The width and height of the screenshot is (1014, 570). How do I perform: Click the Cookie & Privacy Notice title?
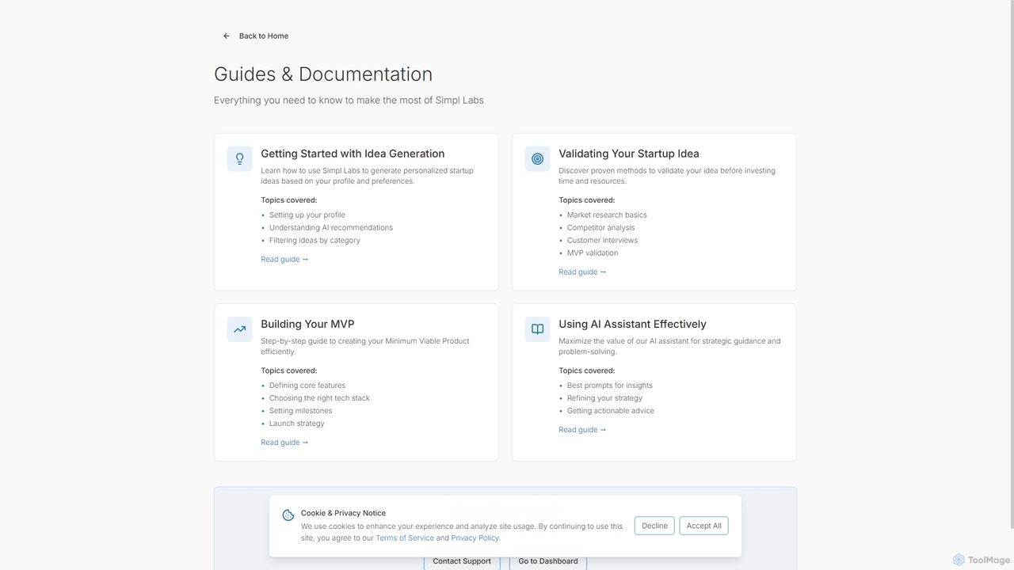[343, 513]
